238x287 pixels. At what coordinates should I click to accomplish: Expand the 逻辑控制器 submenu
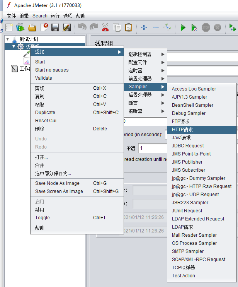coord(146,54)
